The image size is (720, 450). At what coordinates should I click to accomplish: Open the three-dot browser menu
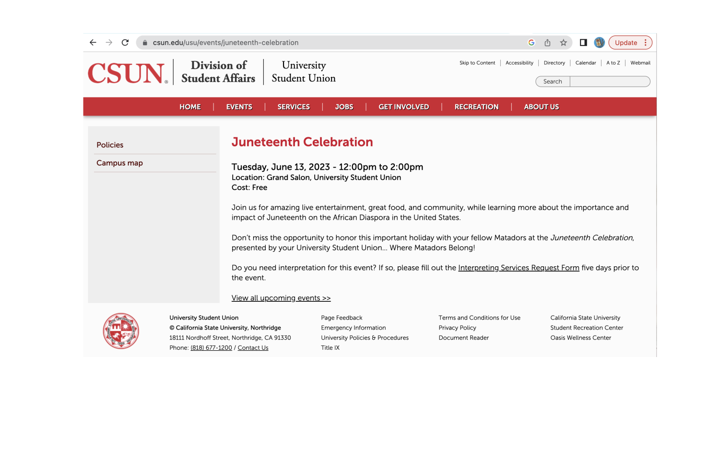click(x=645, y=43)
